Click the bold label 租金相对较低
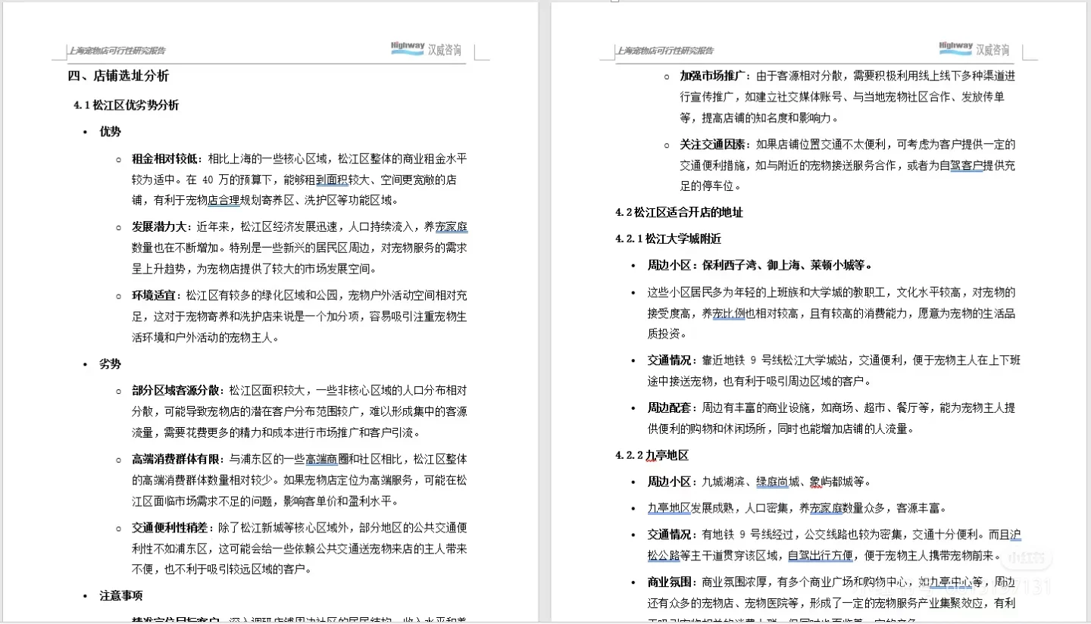 pos(164,159)
